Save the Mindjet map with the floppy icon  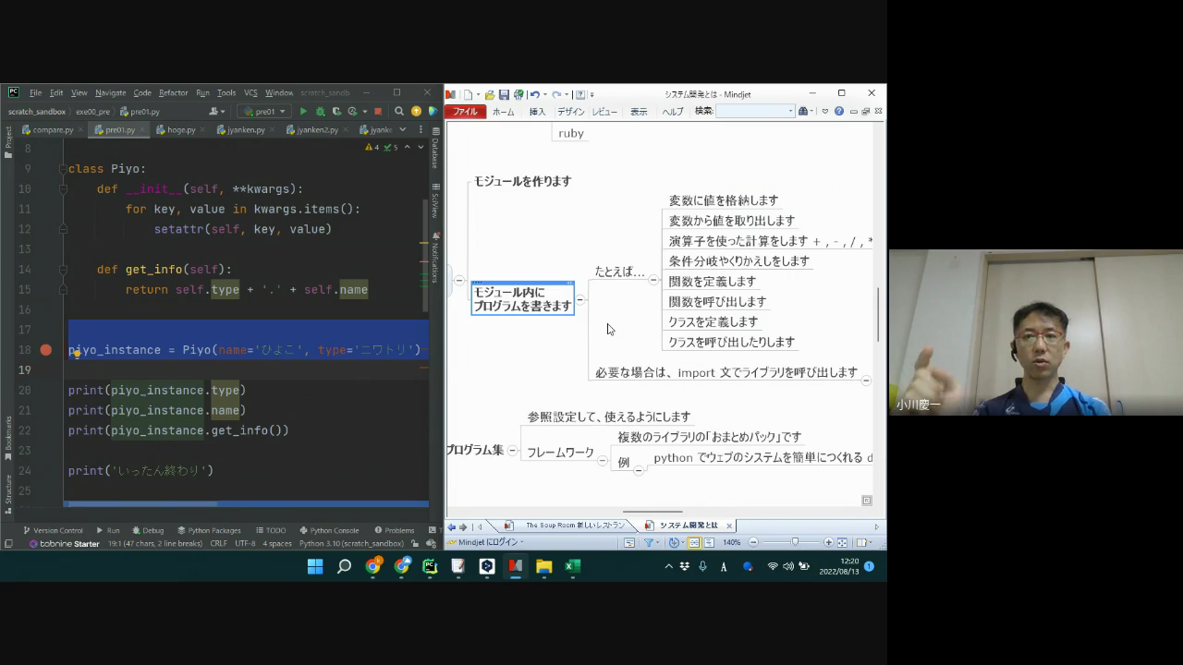click(x=504, y=94)
